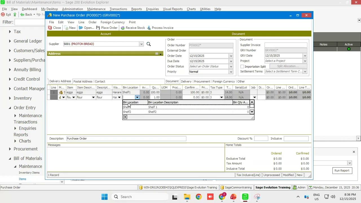Open the Project dropdown

pyautogui.click(x=305, y=61)
